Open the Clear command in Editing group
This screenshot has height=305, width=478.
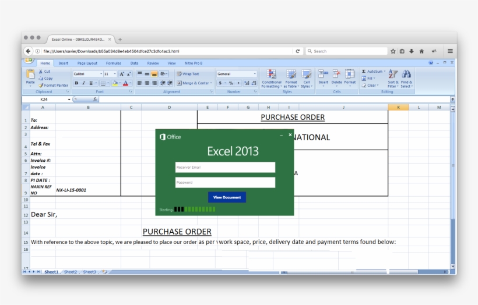370,85
